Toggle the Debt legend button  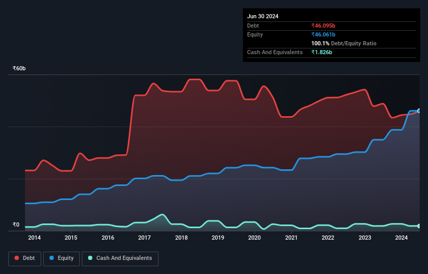coord(25,258)
